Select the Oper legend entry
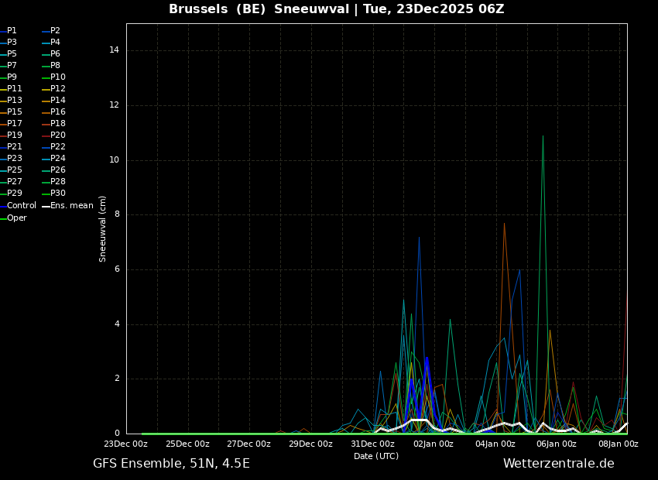Screen dimensions: 658x480 tap(16, 218)
